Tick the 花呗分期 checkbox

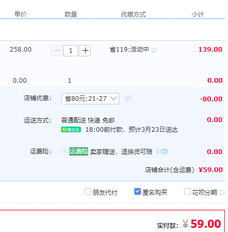click(187, 192)
